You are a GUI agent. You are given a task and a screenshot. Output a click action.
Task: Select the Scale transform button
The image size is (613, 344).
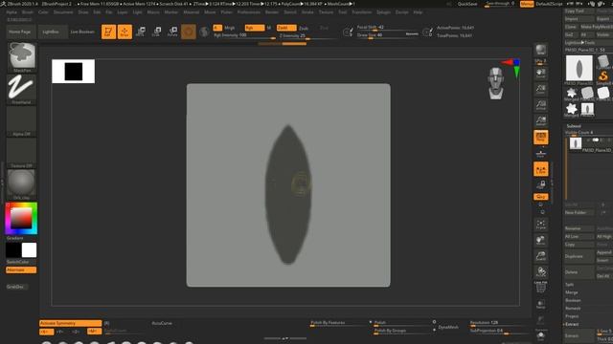click(x=156, y=32)
